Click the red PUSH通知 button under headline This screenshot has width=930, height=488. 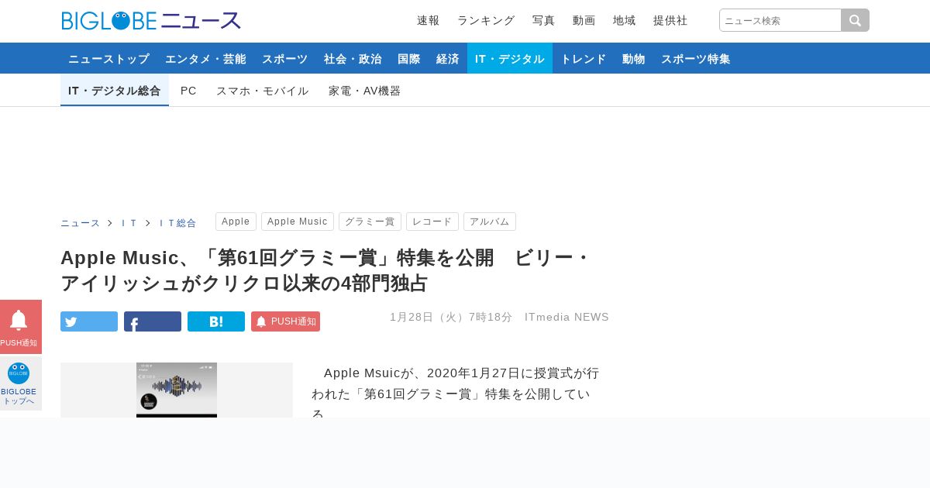click(285, 321)
